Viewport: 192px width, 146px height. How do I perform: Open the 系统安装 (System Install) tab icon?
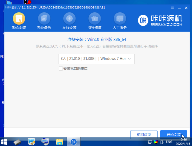19,19
